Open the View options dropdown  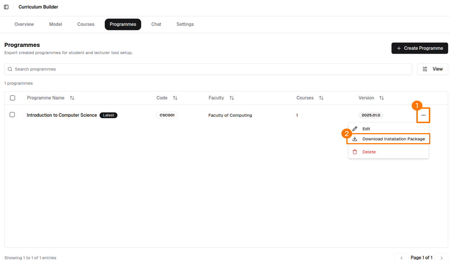pyautogui.click(x=433, y=69)
